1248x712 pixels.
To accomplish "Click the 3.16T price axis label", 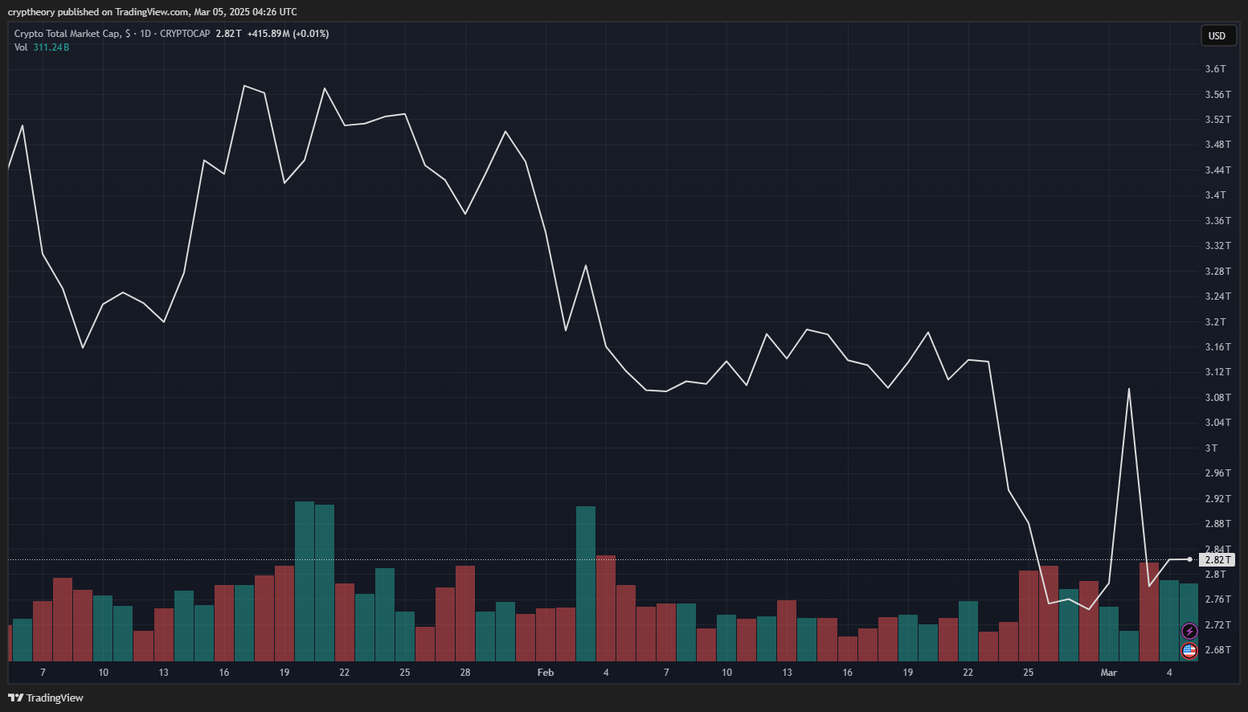I will (x=1217, y=347).
